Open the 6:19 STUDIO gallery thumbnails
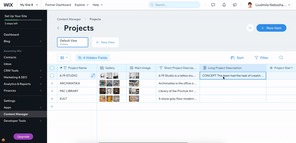Screen dimensions: 296x143 [x=109, y=75]
